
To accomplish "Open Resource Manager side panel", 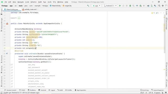I will click(2, 25).
